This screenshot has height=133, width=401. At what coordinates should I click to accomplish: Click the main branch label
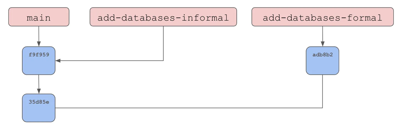click(x=39, y=17)
